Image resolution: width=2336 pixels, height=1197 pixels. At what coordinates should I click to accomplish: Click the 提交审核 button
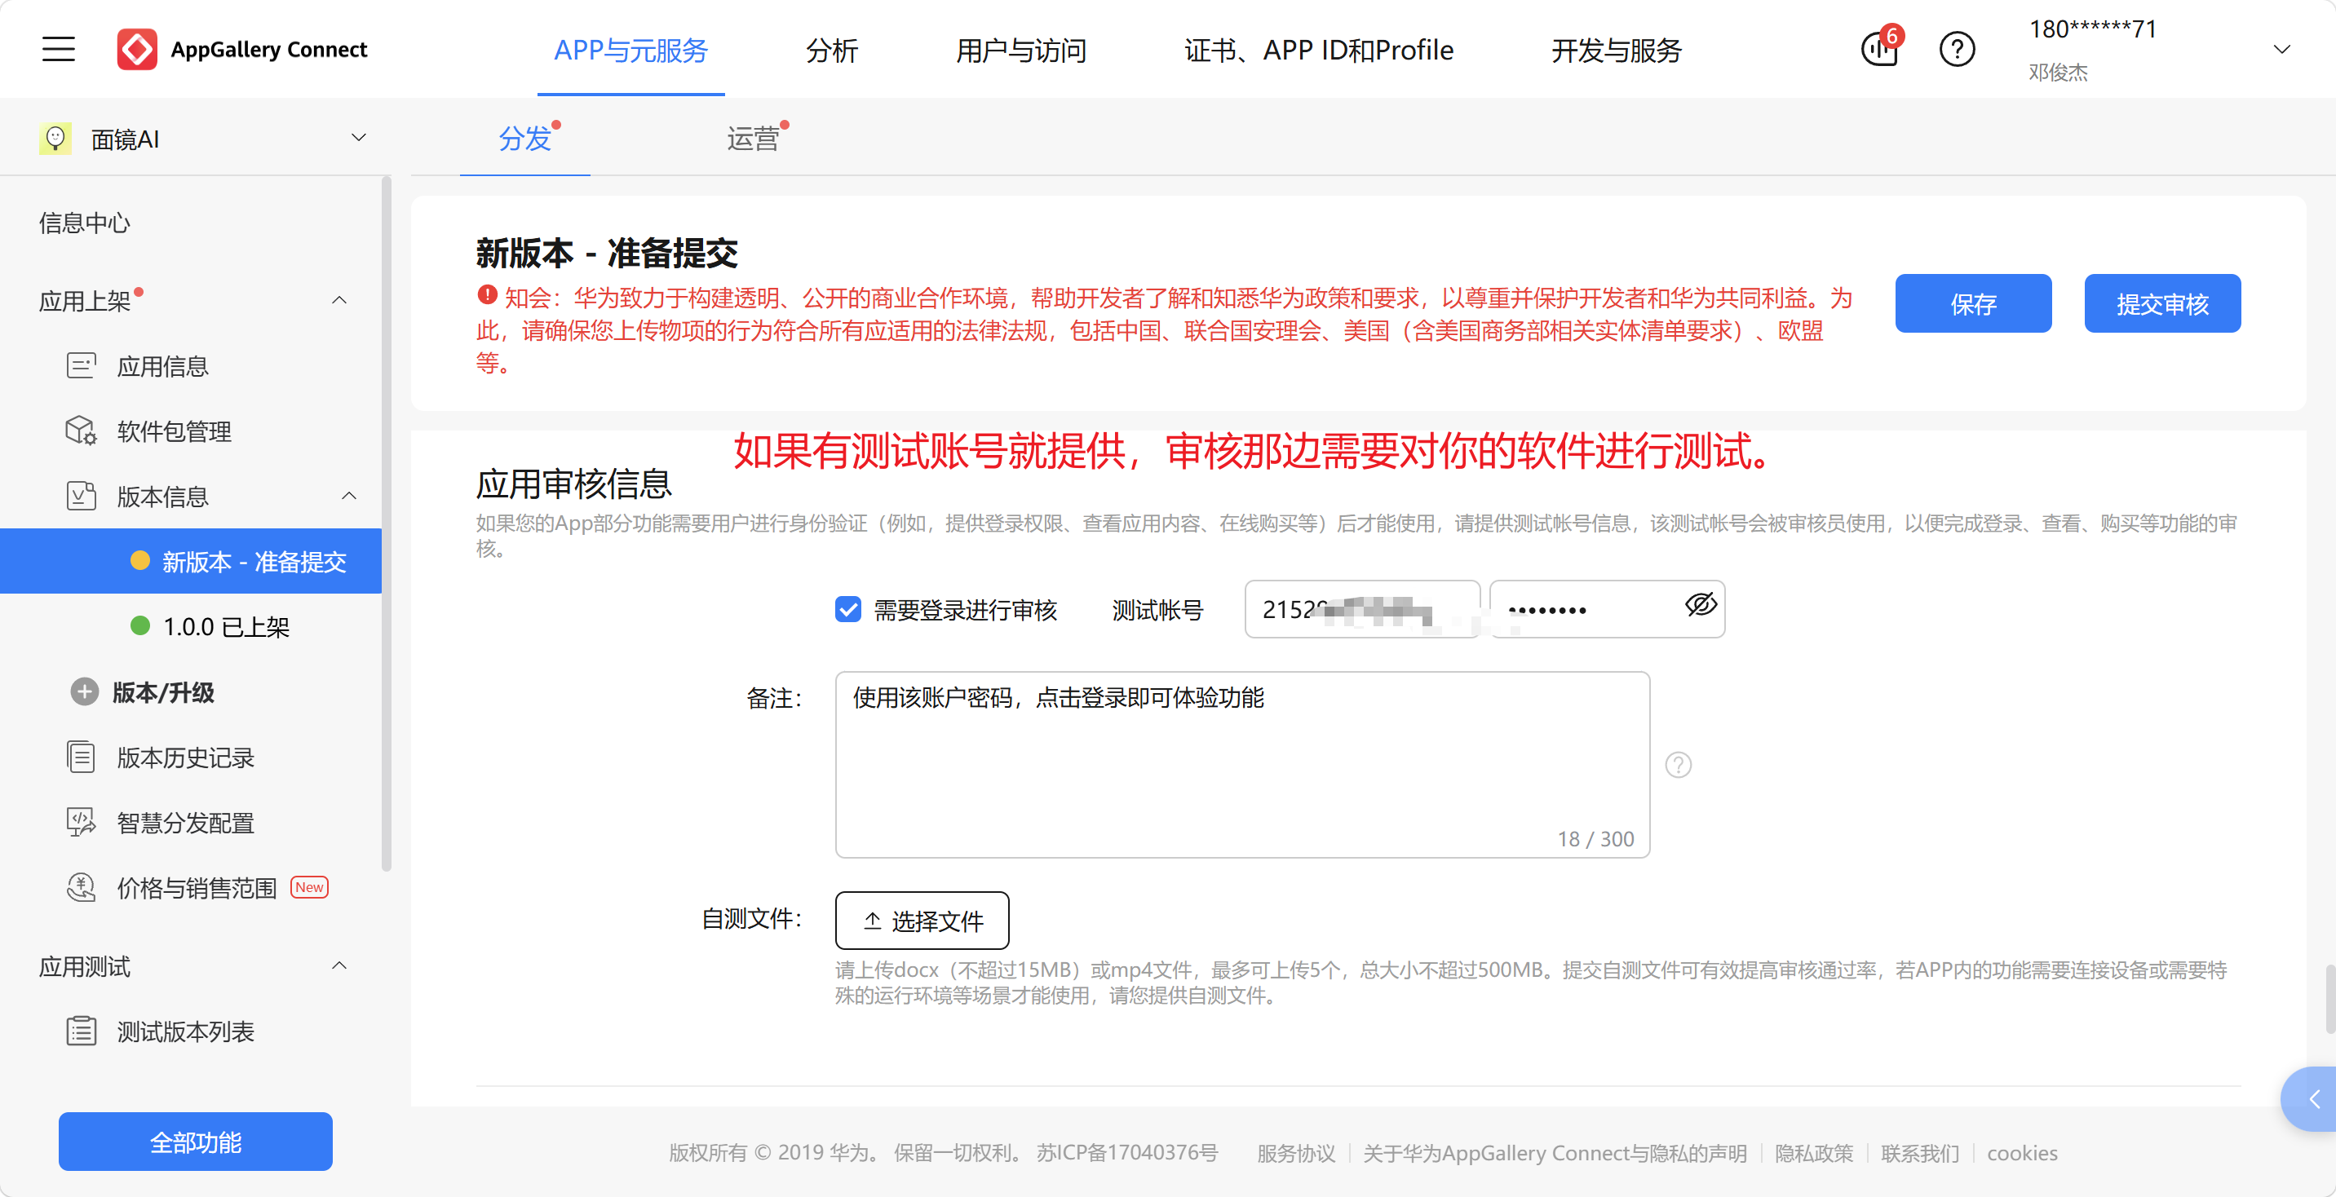(2163, 303)
